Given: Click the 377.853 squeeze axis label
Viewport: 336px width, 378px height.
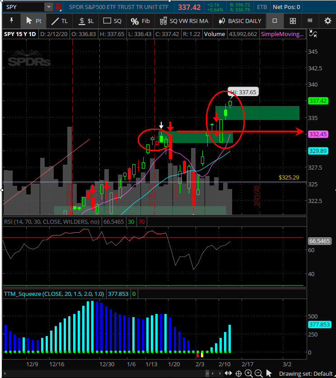Looking at the screenshot, I should click(x=319, y=324).
